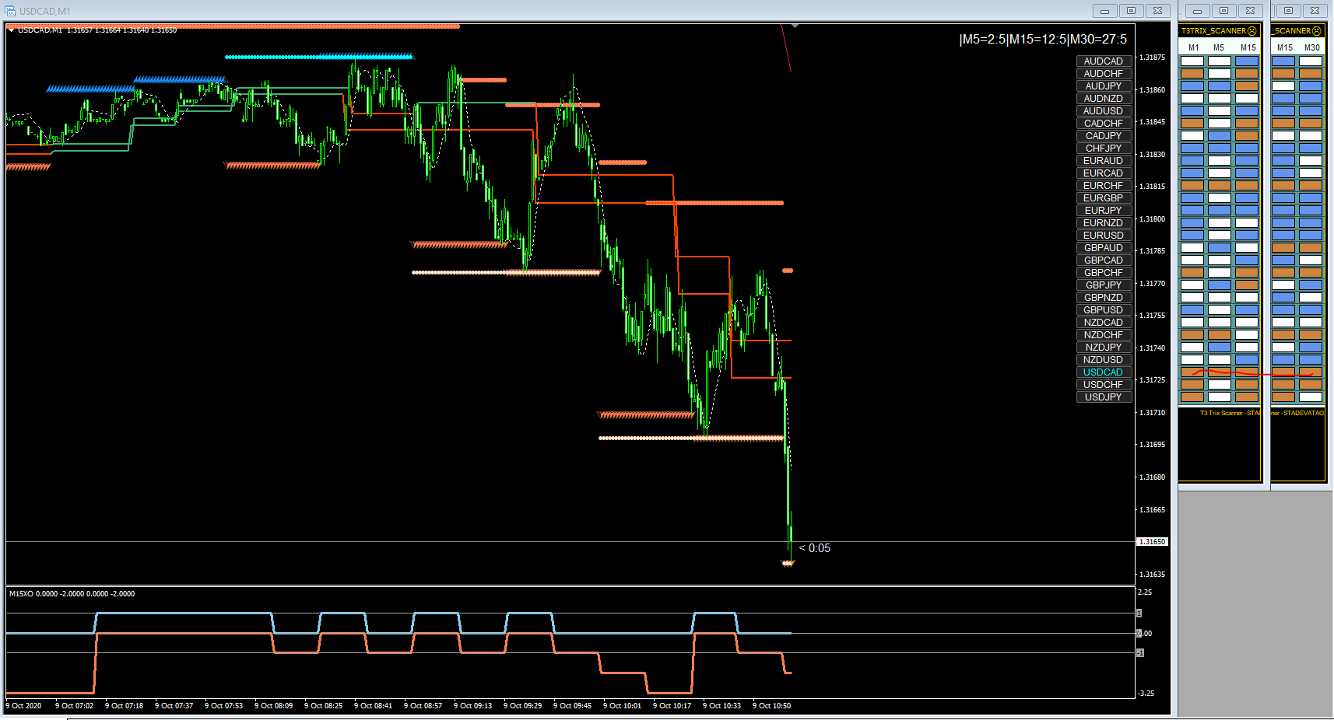Image resolution: width=1334 pixels, height=720 pixels.
Task: Open the EURUSD pair
Action: click(1104, 236)
